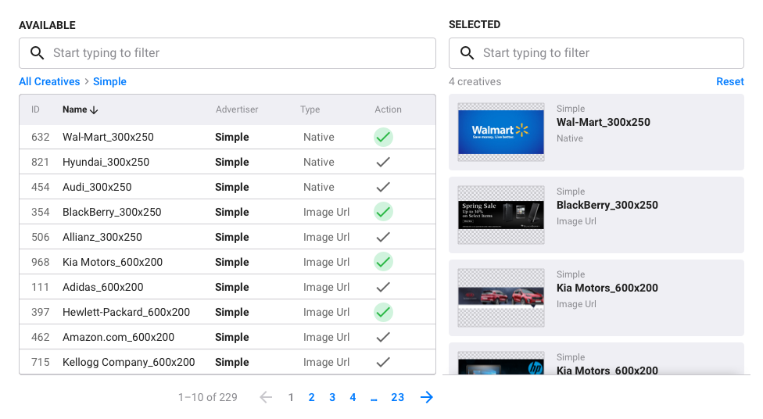This screenshot has width=763, height=419.
Task: Click ID 821 cell
Action: [41, 162]
